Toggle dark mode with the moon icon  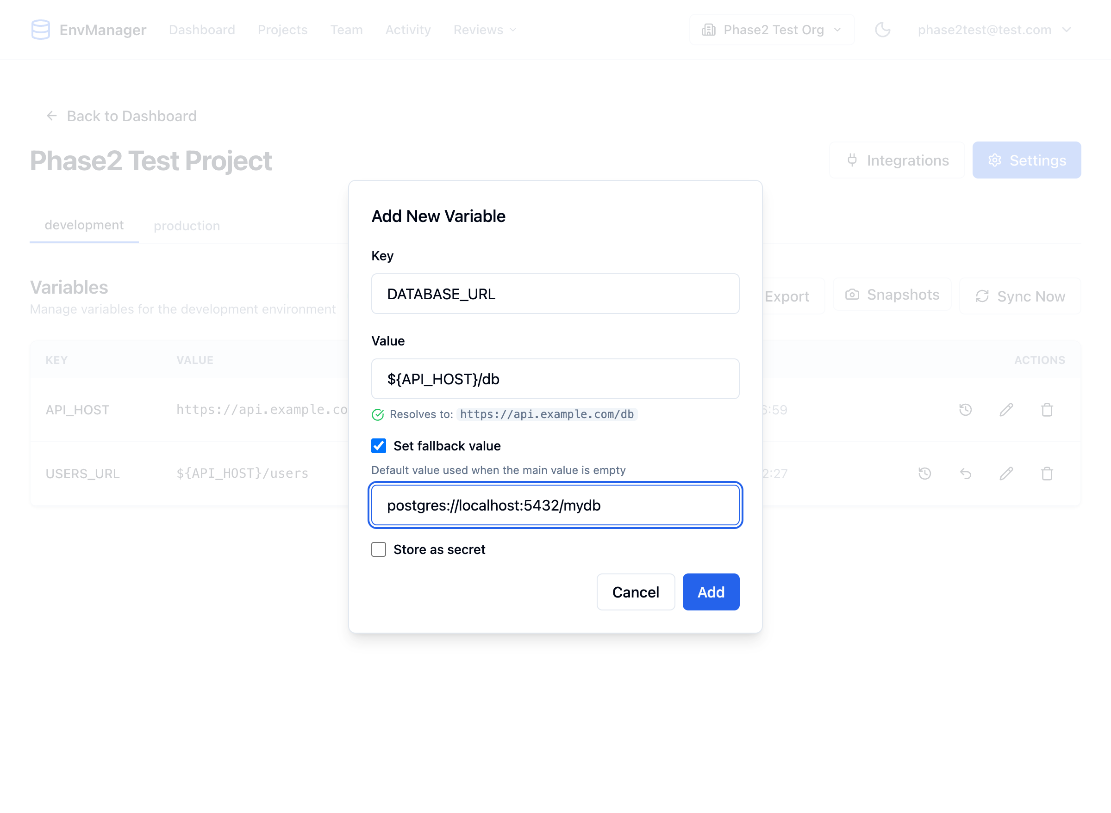882,30
